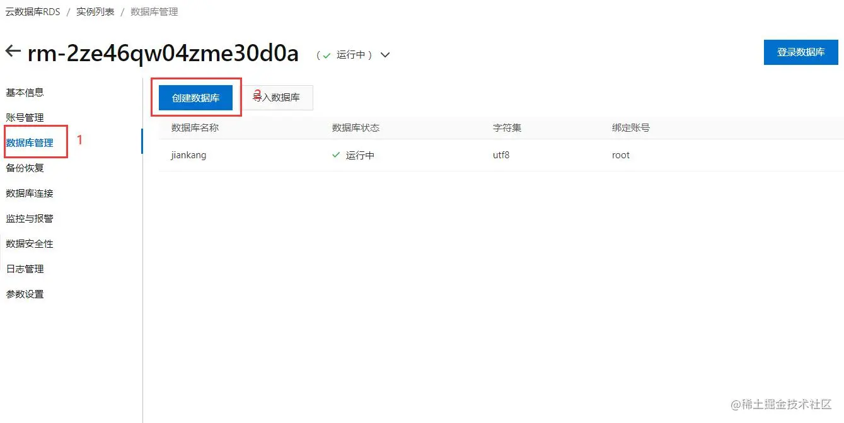Click the green check icon in header status
844x423 pixels.
[327, 55]
